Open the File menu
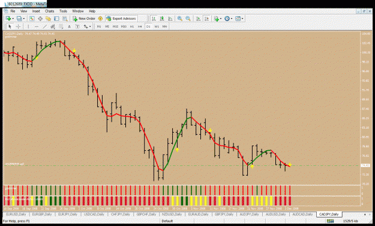This screenshot has width=375, height=226. point(13,11)
